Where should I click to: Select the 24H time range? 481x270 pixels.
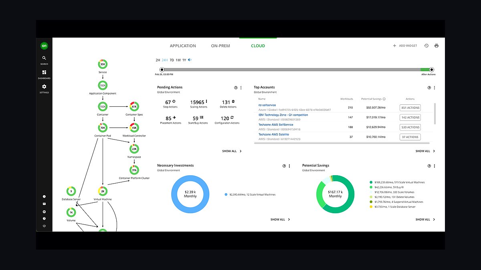pyautogui.click(x=165, y=60)
